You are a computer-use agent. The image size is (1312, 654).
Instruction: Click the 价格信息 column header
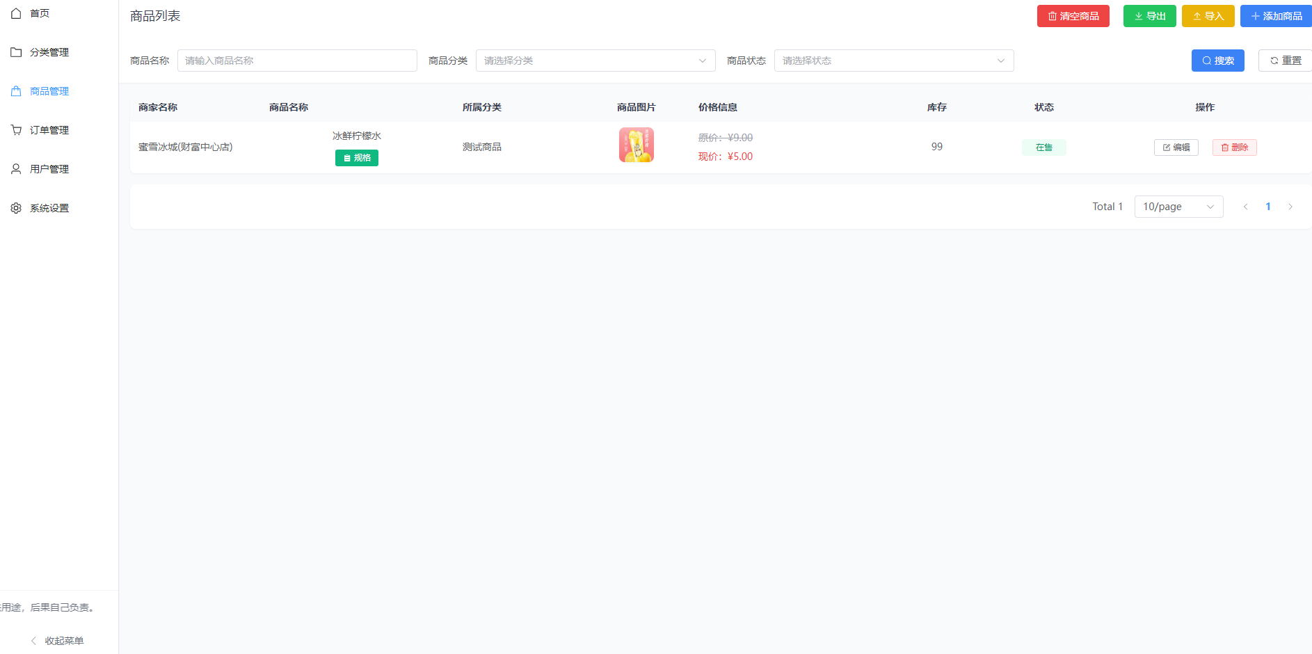(x=718, y=107)
